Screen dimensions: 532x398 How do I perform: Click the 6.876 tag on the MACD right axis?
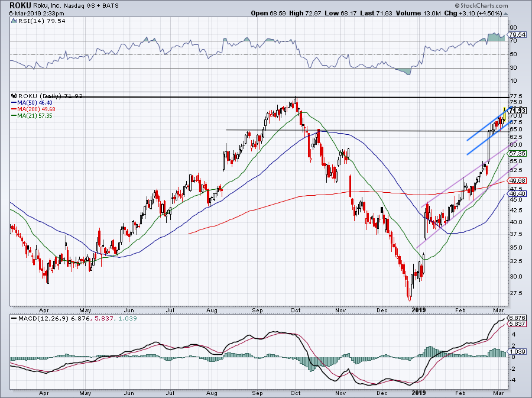click(517, 318)
